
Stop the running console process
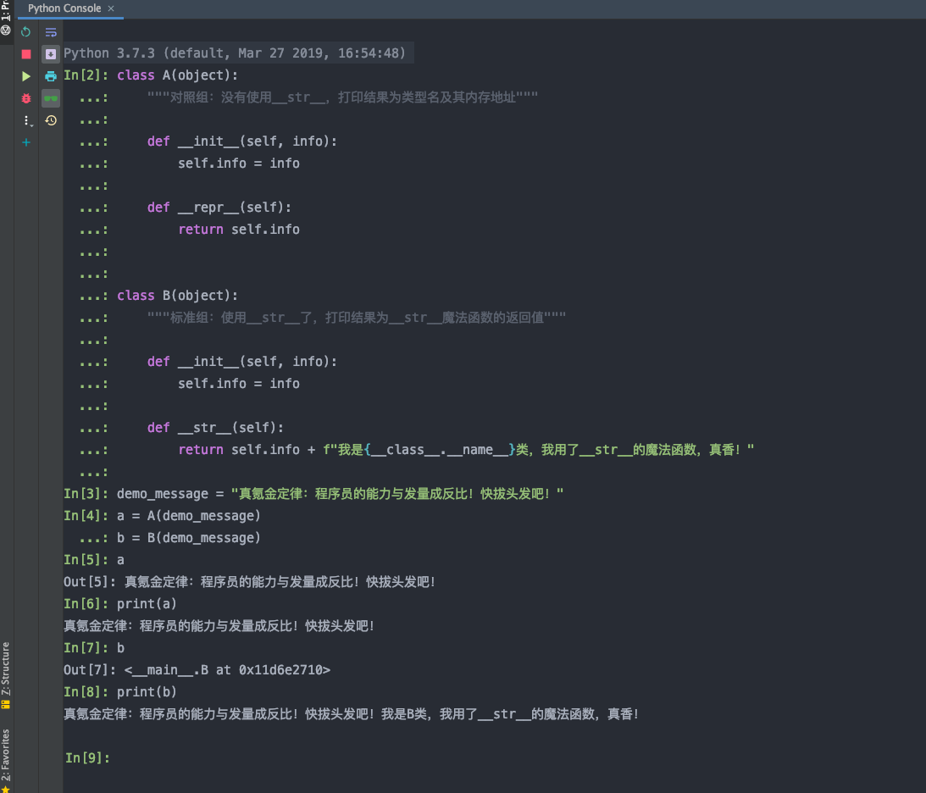coord(25,53)
